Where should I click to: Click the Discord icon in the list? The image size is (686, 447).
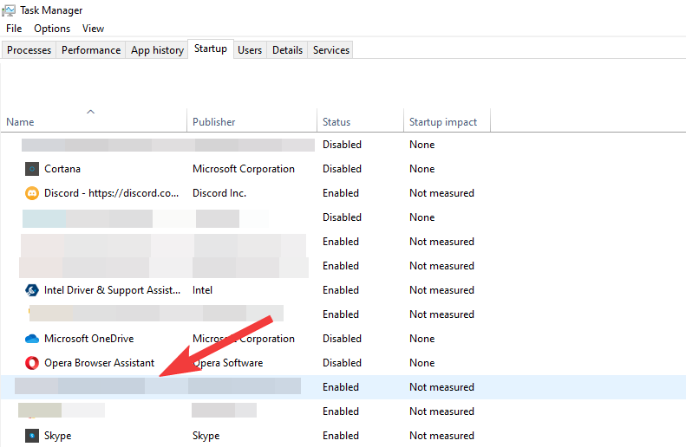coord(32,193)
